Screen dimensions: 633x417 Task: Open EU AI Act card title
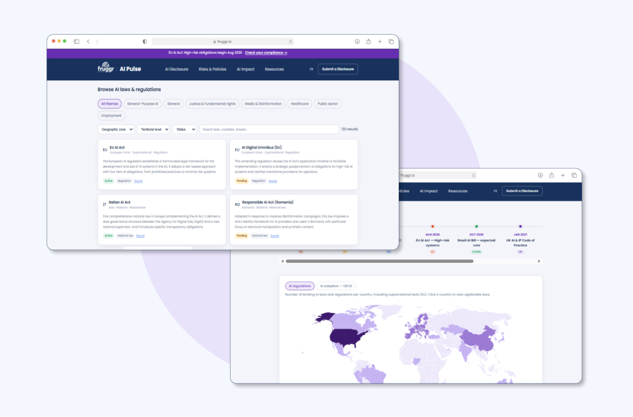tap(117, 147)
